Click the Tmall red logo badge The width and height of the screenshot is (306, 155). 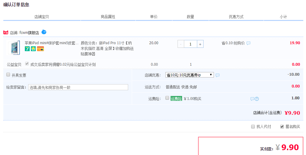6,32
